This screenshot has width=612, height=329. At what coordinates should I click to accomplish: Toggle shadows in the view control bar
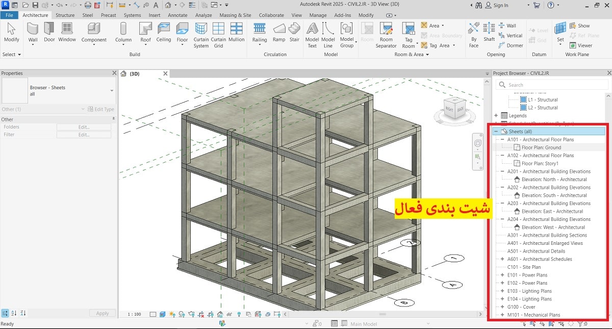pyautogui.click(x=183, y=315)
